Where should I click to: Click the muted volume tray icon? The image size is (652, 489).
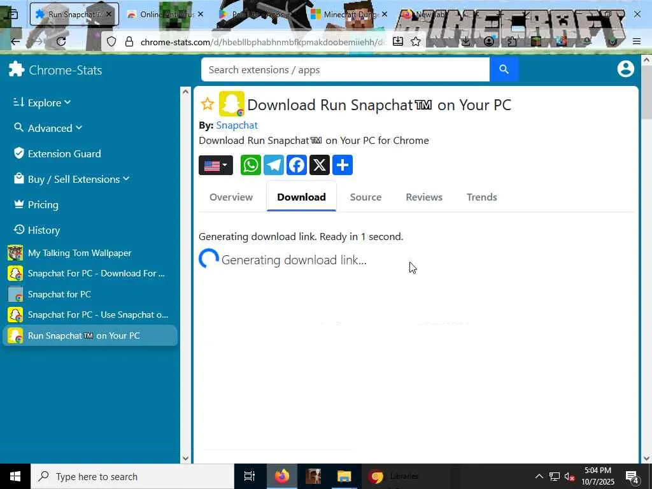pyautogui.click(x=570, y=476)
